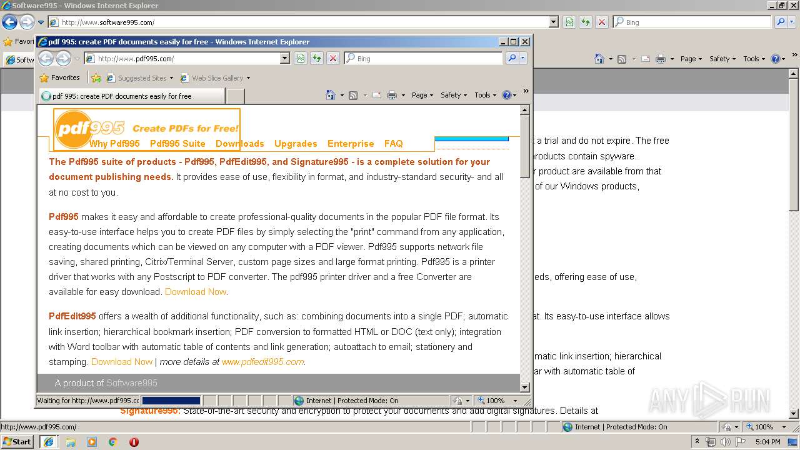The height and width of the screenshot is (450, 800).
Task: Refresh the Software995 window page
Action: (x=586, y=22)
